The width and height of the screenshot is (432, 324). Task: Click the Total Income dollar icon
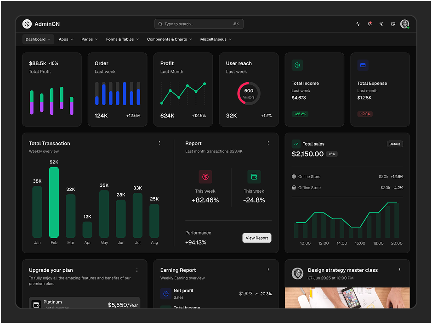coord(297,65)
